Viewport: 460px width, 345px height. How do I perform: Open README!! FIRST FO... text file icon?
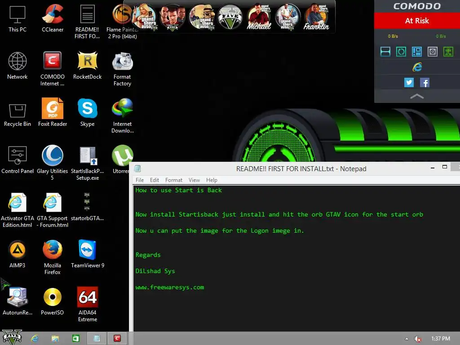[87, 22]
